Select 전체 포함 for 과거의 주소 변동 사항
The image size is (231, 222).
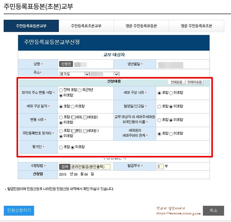61,90
